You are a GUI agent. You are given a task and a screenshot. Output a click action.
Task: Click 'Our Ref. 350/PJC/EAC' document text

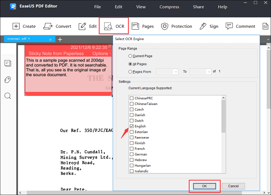pyautogui.click(x=86, y=131)
